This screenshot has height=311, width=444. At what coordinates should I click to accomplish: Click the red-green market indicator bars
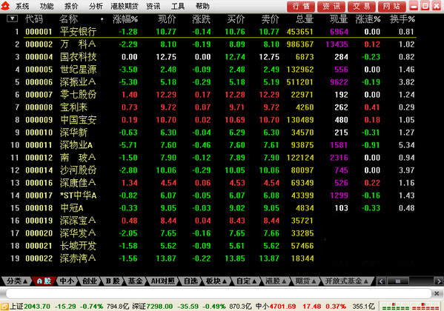(410, 307)
